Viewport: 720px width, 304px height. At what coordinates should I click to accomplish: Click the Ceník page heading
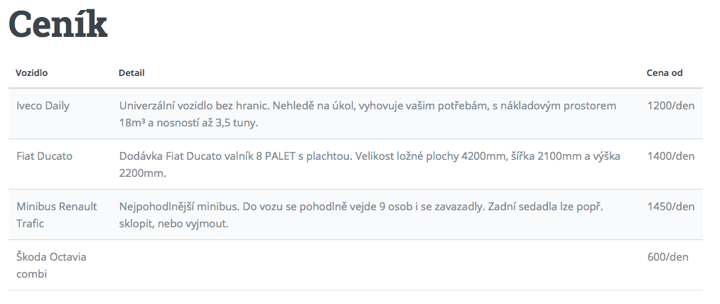click(58, 24)
